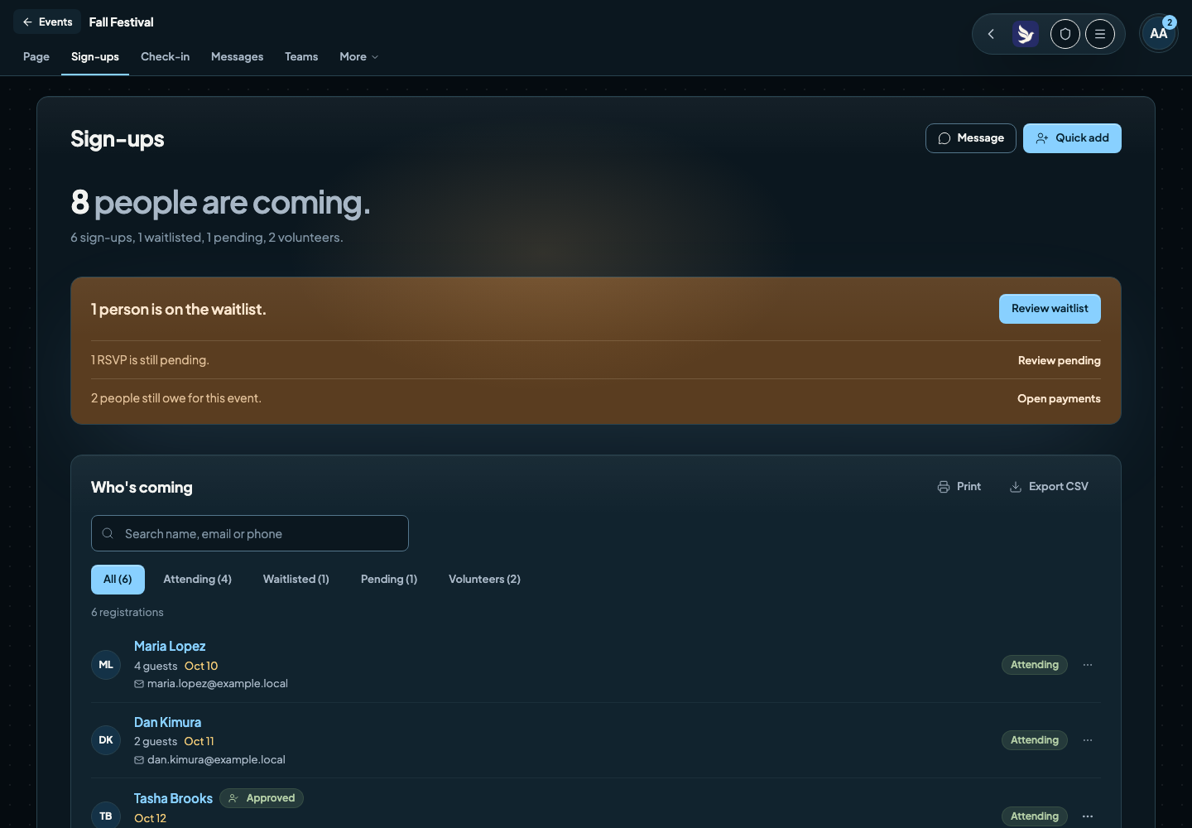
Task: Filter by Volunteers (2)
Action: 485,580
